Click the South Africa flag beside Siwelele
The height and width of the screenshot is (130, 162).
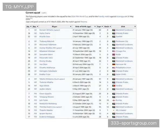point(114,37)
